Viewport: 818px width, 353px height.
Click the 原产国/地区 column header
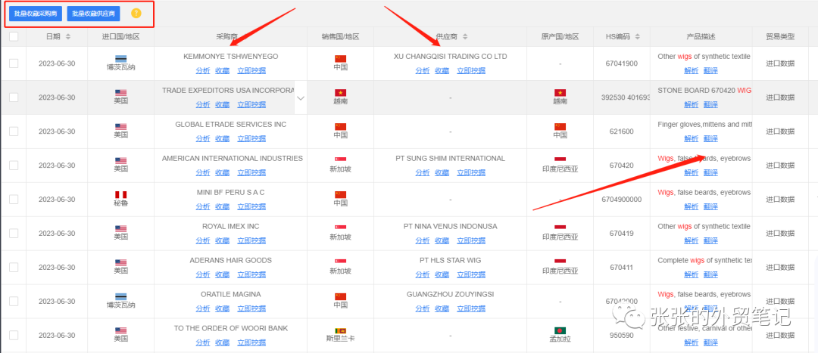point(560,37)
